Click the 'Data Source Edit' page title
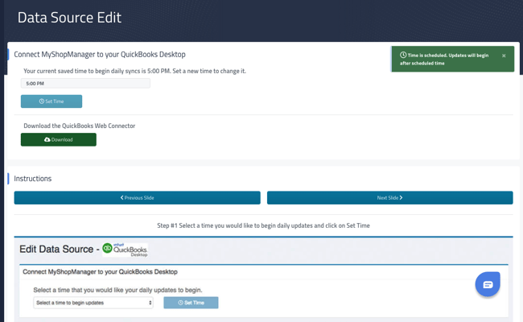523x322 pixels. pyautogui.click(x=69, y=18)
